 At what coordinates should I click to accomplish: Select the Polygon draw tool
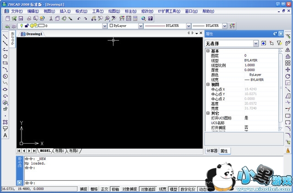pyautogui.click(x=5, y=56)
